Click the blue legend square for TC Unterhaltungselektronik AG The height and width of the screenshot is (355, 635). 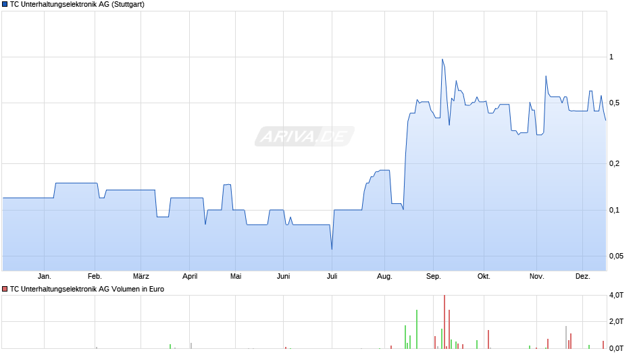(x=5, y=5)
